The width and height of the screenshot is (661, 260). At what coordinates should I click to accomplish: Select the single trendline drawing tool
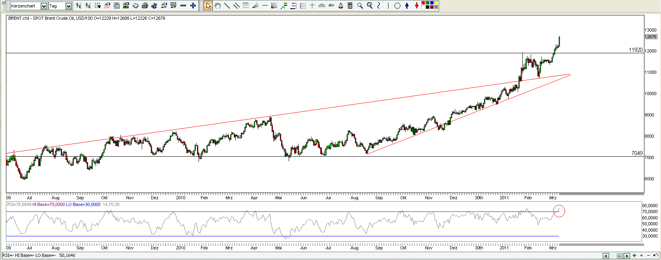227,6
